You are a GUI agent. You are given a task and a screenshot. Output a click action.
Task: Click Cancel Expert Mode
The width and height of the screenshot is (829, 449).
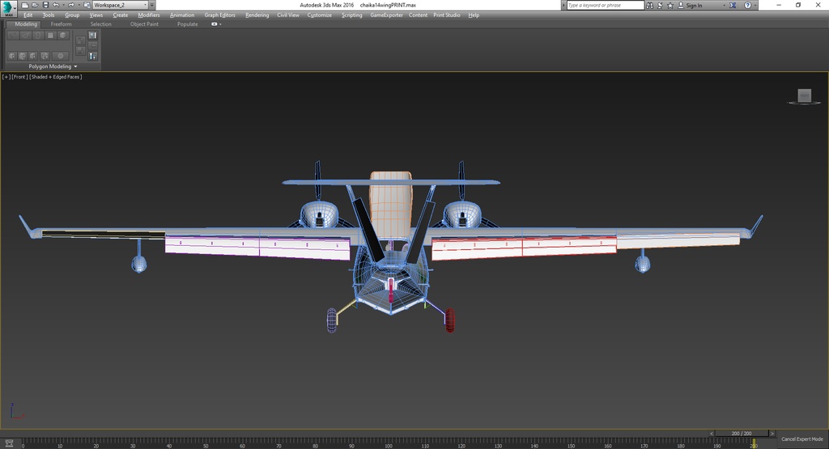[802, 439]
